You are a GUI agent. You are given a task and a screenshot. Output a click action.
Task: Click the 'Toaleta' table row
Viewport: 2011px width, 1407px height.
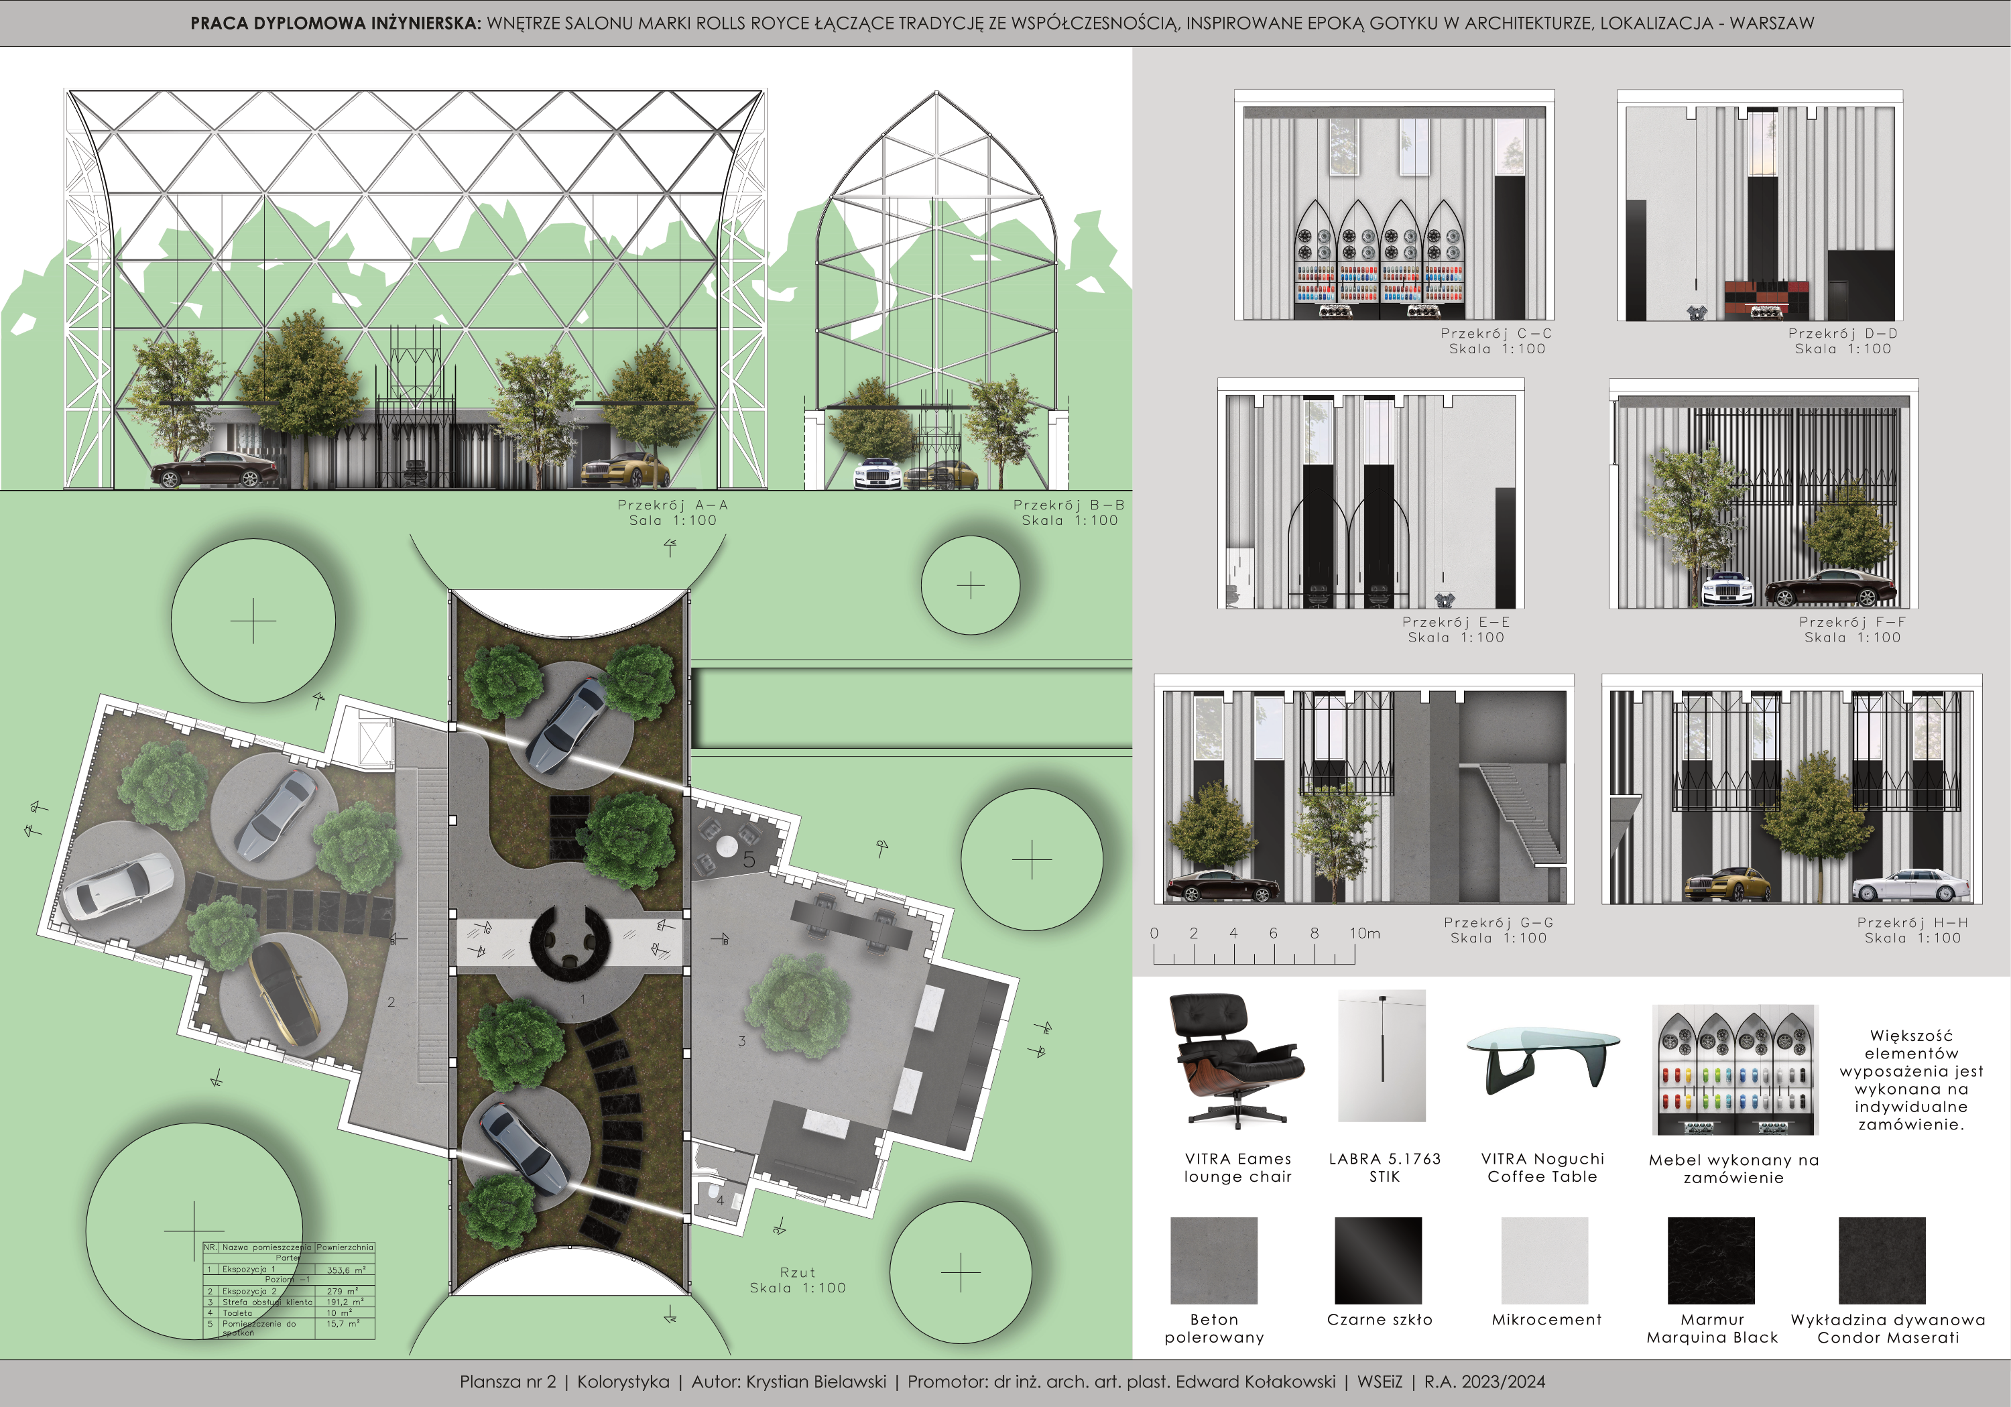pyautogui.click(x=288, y=1312)
